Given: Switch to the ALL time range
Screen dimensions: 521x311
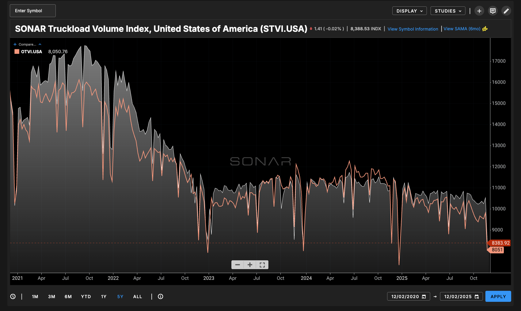Looking at the screenshot, I should coord(138,297).
